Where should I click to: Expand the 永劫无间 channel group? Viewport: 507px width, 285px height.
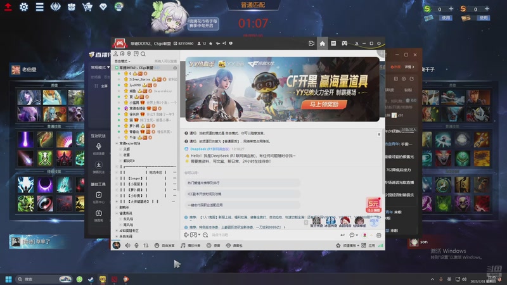(x=117, y=236)
